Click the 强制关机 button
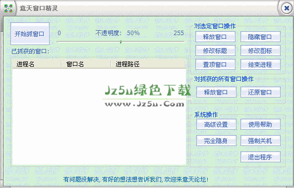 point(260,141)
